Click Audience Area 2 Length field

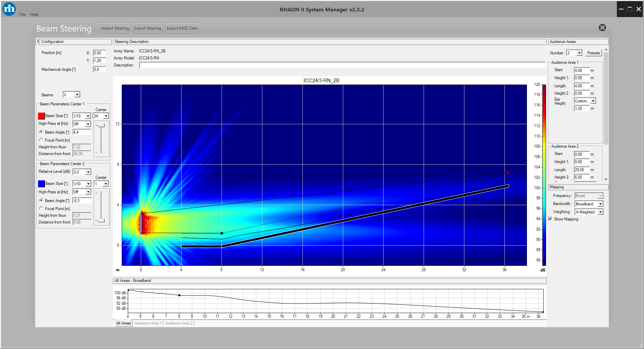[x=582, y=170]
